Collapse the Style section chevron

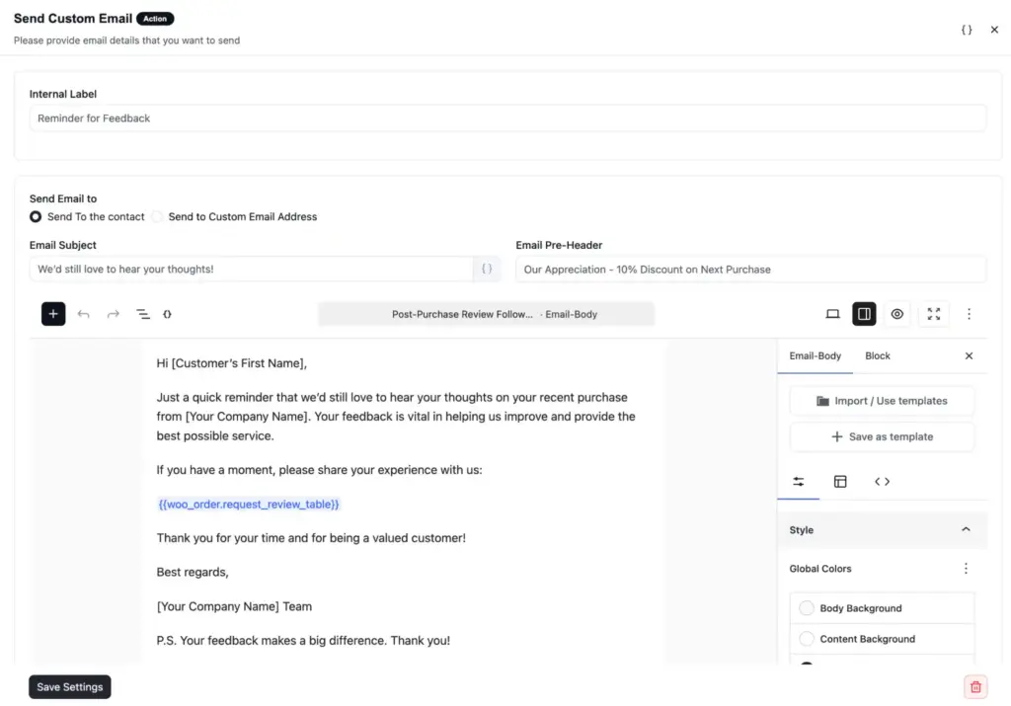966,529
